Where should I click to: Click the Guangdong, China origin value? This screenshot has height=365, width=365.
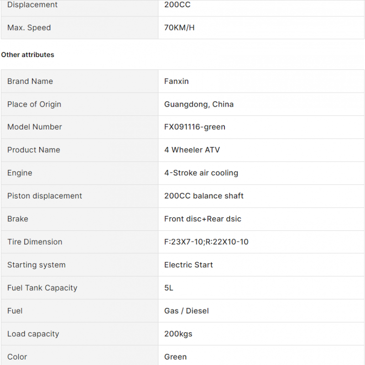(198, 104)
